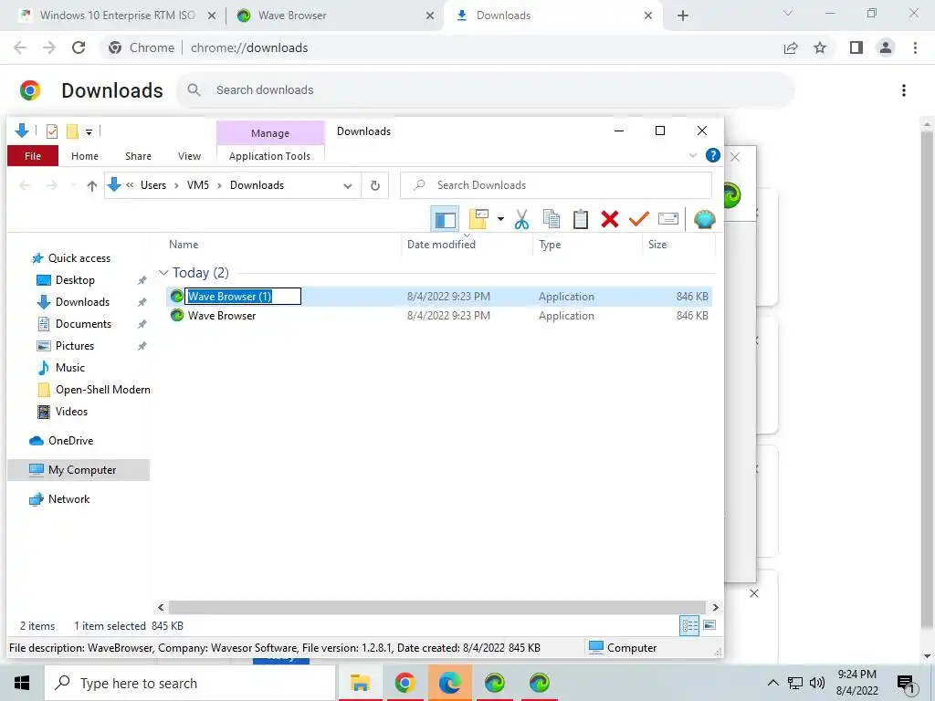Reload the Chrome page
The height and width of the screenshot is (701, 935).
coord(79,47)
